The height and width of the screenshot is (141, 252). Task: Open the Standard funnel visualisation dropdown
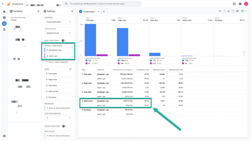[x=58, y=33]
